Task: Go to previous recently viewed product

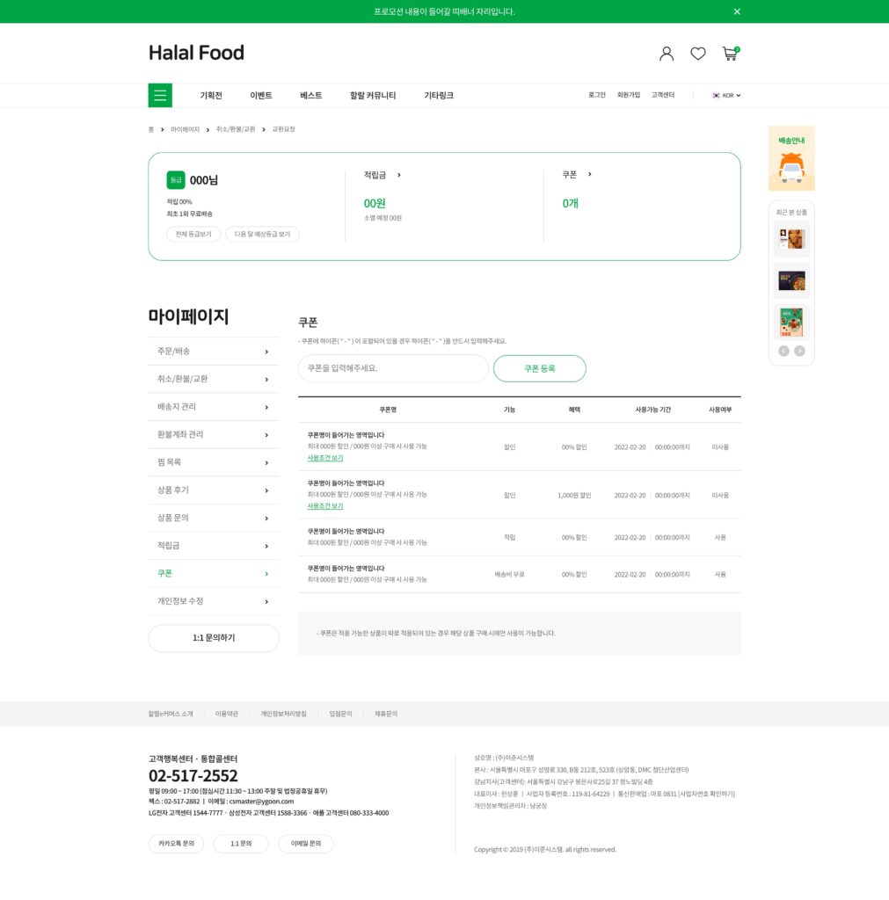Action: click(783, 351)
